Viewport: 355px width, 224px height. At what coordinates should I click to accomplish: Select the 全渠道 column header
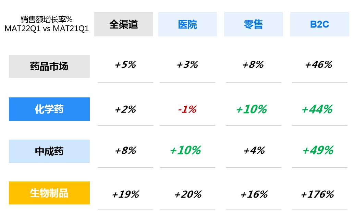coord(124,24)
